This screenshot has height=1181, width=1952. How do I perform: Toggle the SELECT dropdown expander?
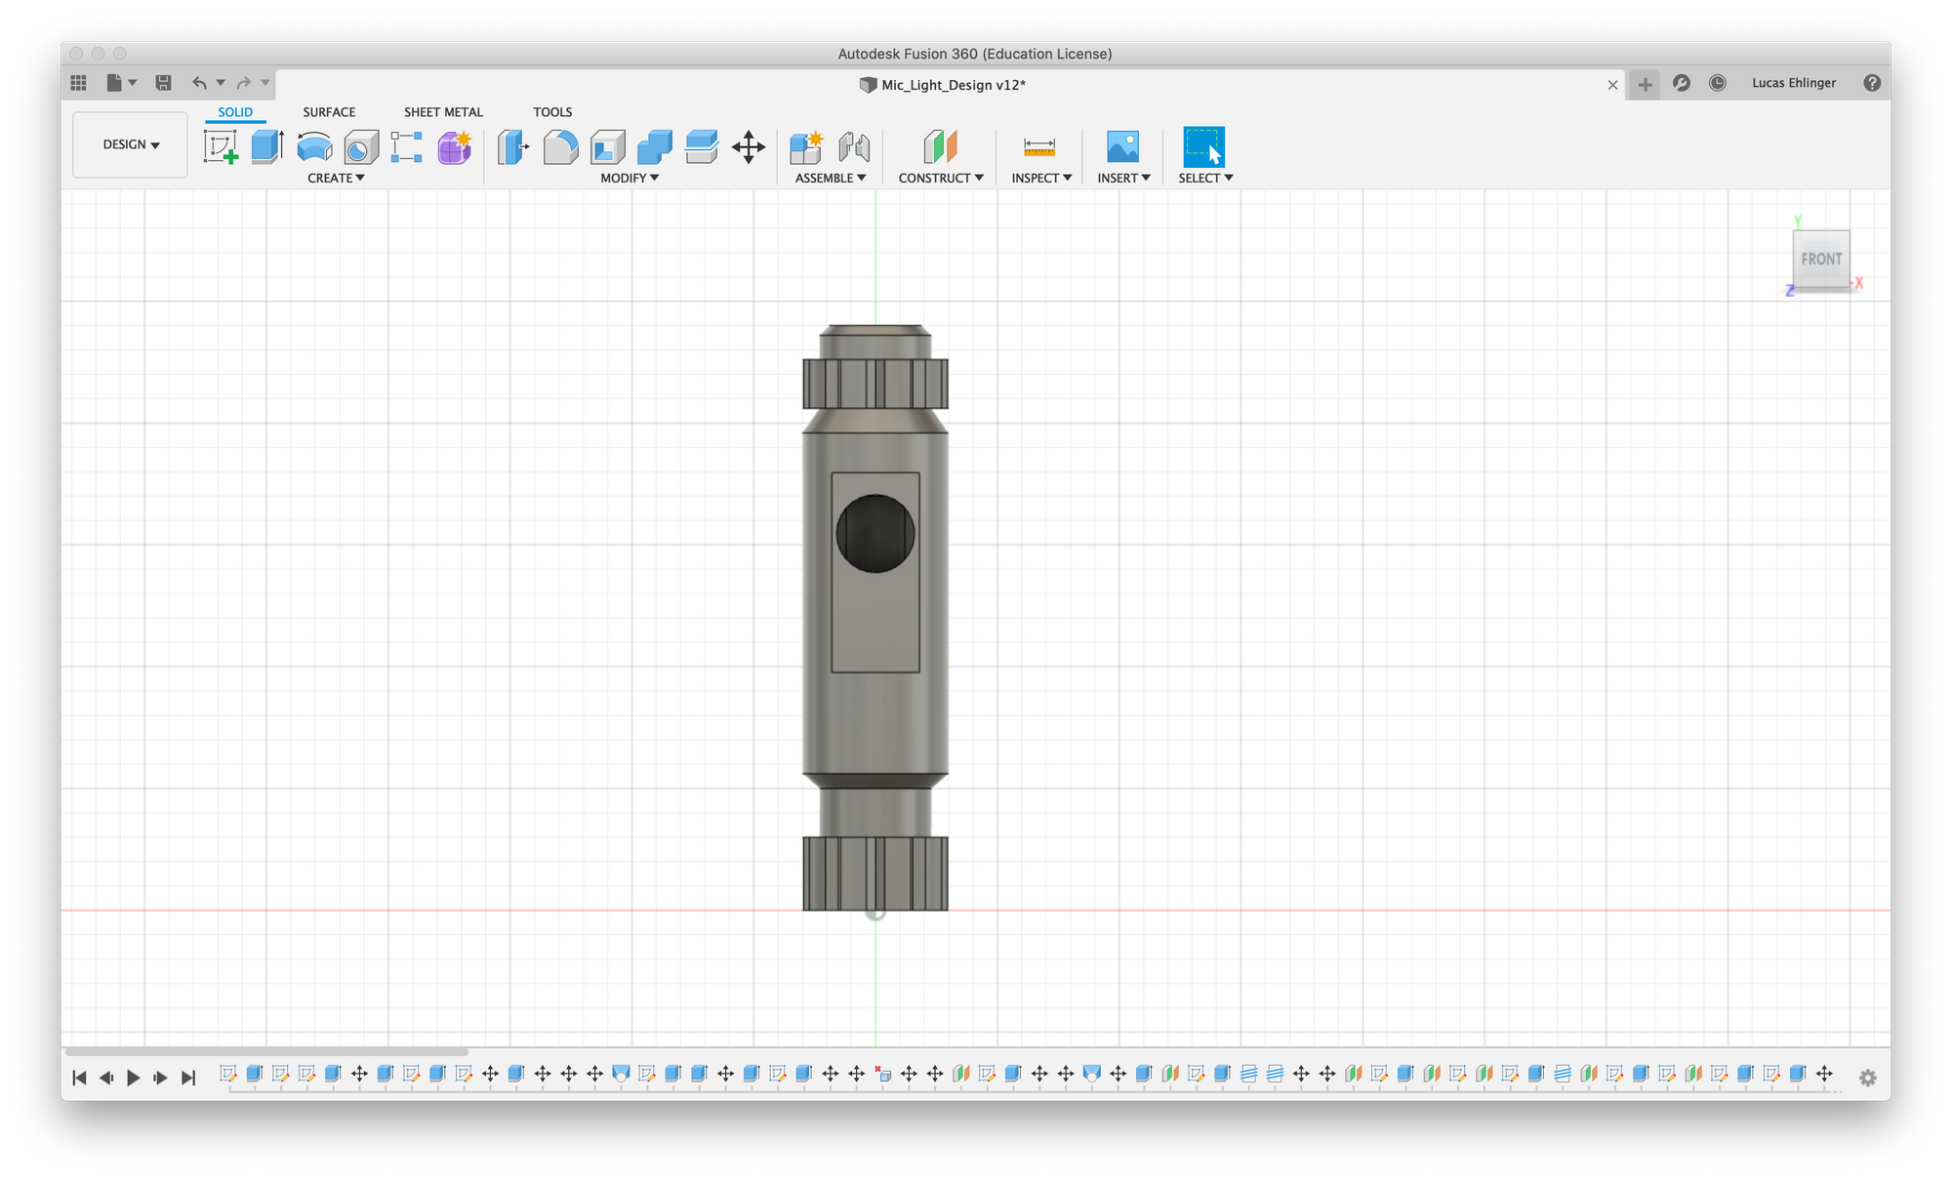(1226, 177)
